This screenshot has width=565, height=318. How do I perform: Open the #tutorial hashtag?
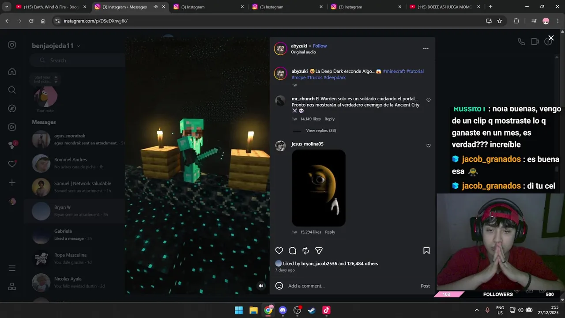click(x=415, y=71)
